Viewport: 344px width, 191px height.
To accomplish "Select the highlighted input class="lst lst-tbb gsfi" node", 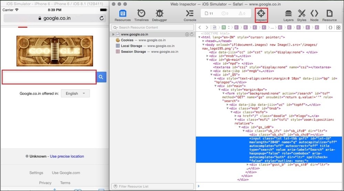I will pos(269,150).
